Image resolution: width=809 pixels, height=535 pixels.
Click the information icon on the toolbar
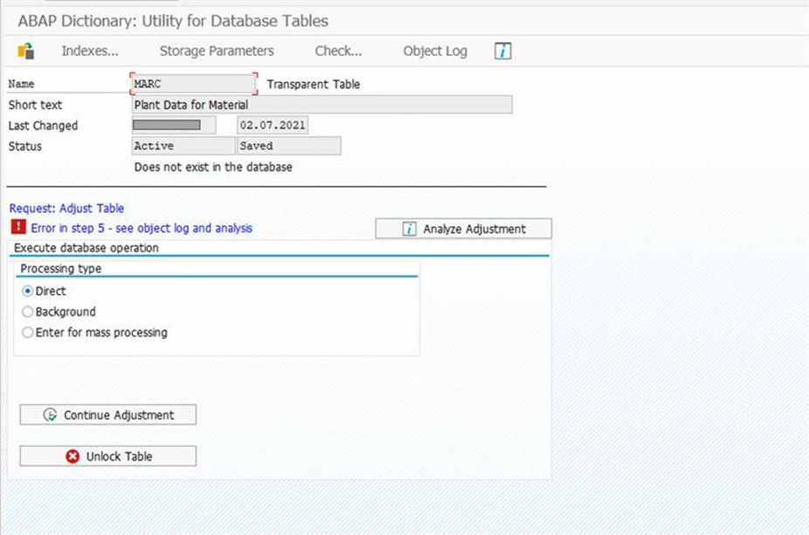502,51
